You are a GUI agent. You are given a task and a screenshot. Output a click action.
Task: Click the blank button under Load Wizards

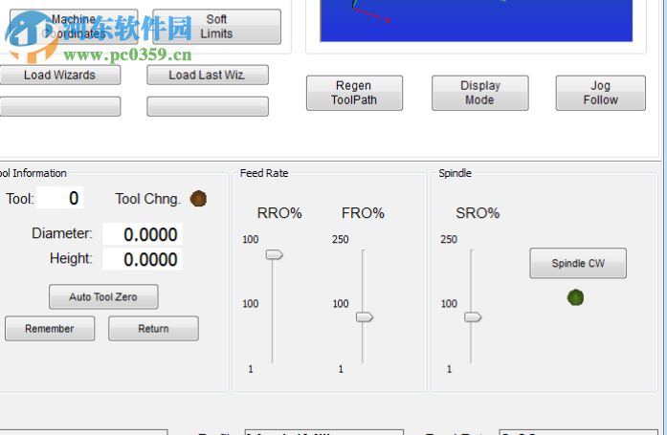pos(60,106)
